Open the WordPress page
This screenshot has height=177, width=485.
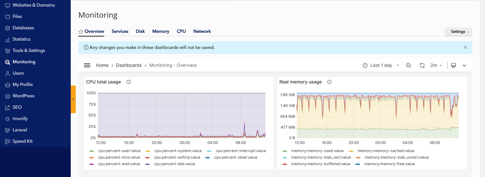(23, 96)
